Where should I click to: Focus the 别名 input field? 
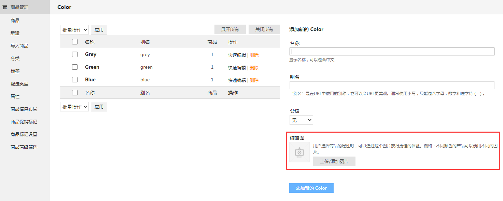click(392, 85)
